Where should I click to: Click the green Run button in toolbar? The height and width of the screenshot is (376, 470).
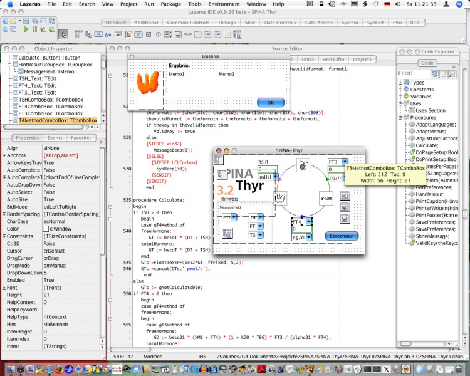pos(26,29)
